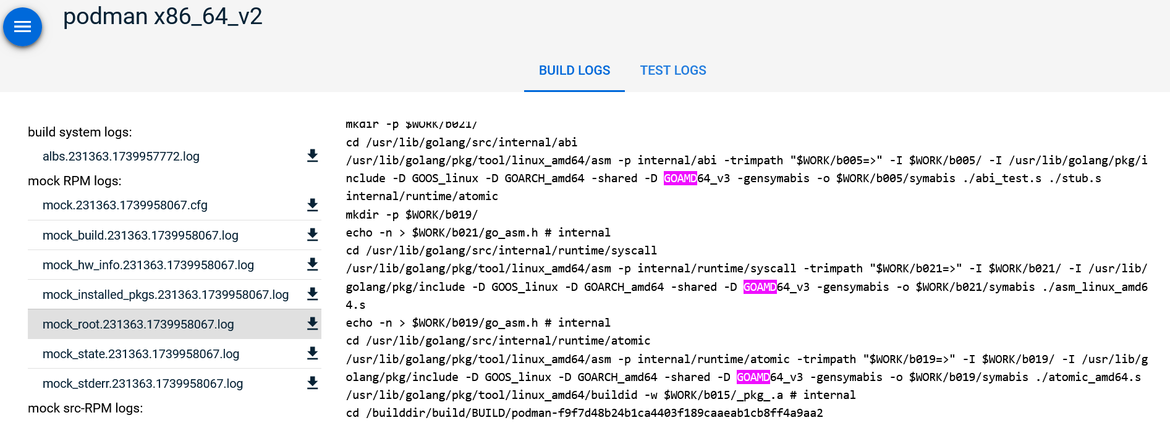Click log line 'echo -n > $WORK/b019/go_asm.h # internal'
The image size is (1170, 423).
[478, 323]
